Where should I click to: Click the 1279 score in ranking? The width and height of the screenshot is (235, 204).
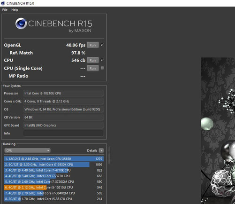pos(99,159)
